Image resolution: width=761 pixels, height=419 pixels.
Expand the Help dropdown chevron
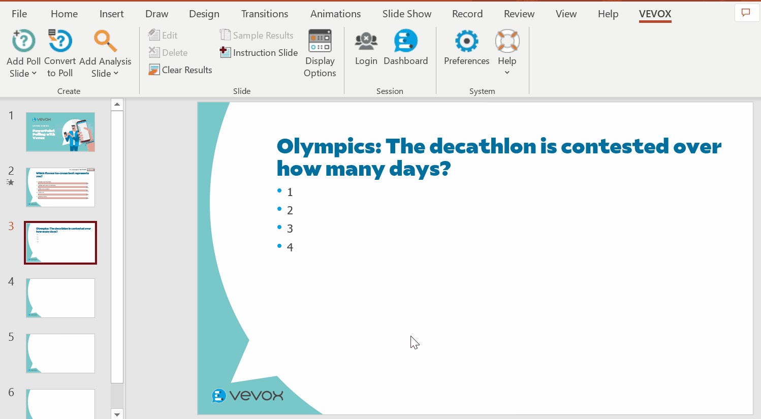[506, 73]
